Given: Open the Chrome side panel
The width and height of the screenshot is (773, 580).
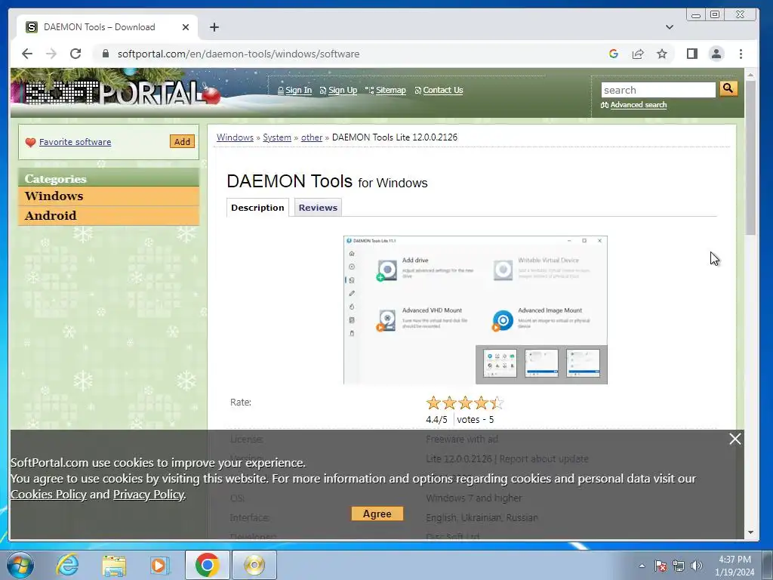Looking at the screenshot, I should click(x=692, y=54).
